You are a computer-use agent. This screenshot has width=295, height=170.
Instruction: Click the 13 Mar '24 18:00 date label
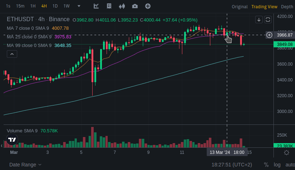point(227,152)
